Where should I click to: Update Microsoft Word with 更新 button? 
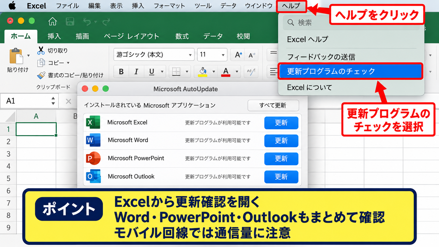point(281,141)
